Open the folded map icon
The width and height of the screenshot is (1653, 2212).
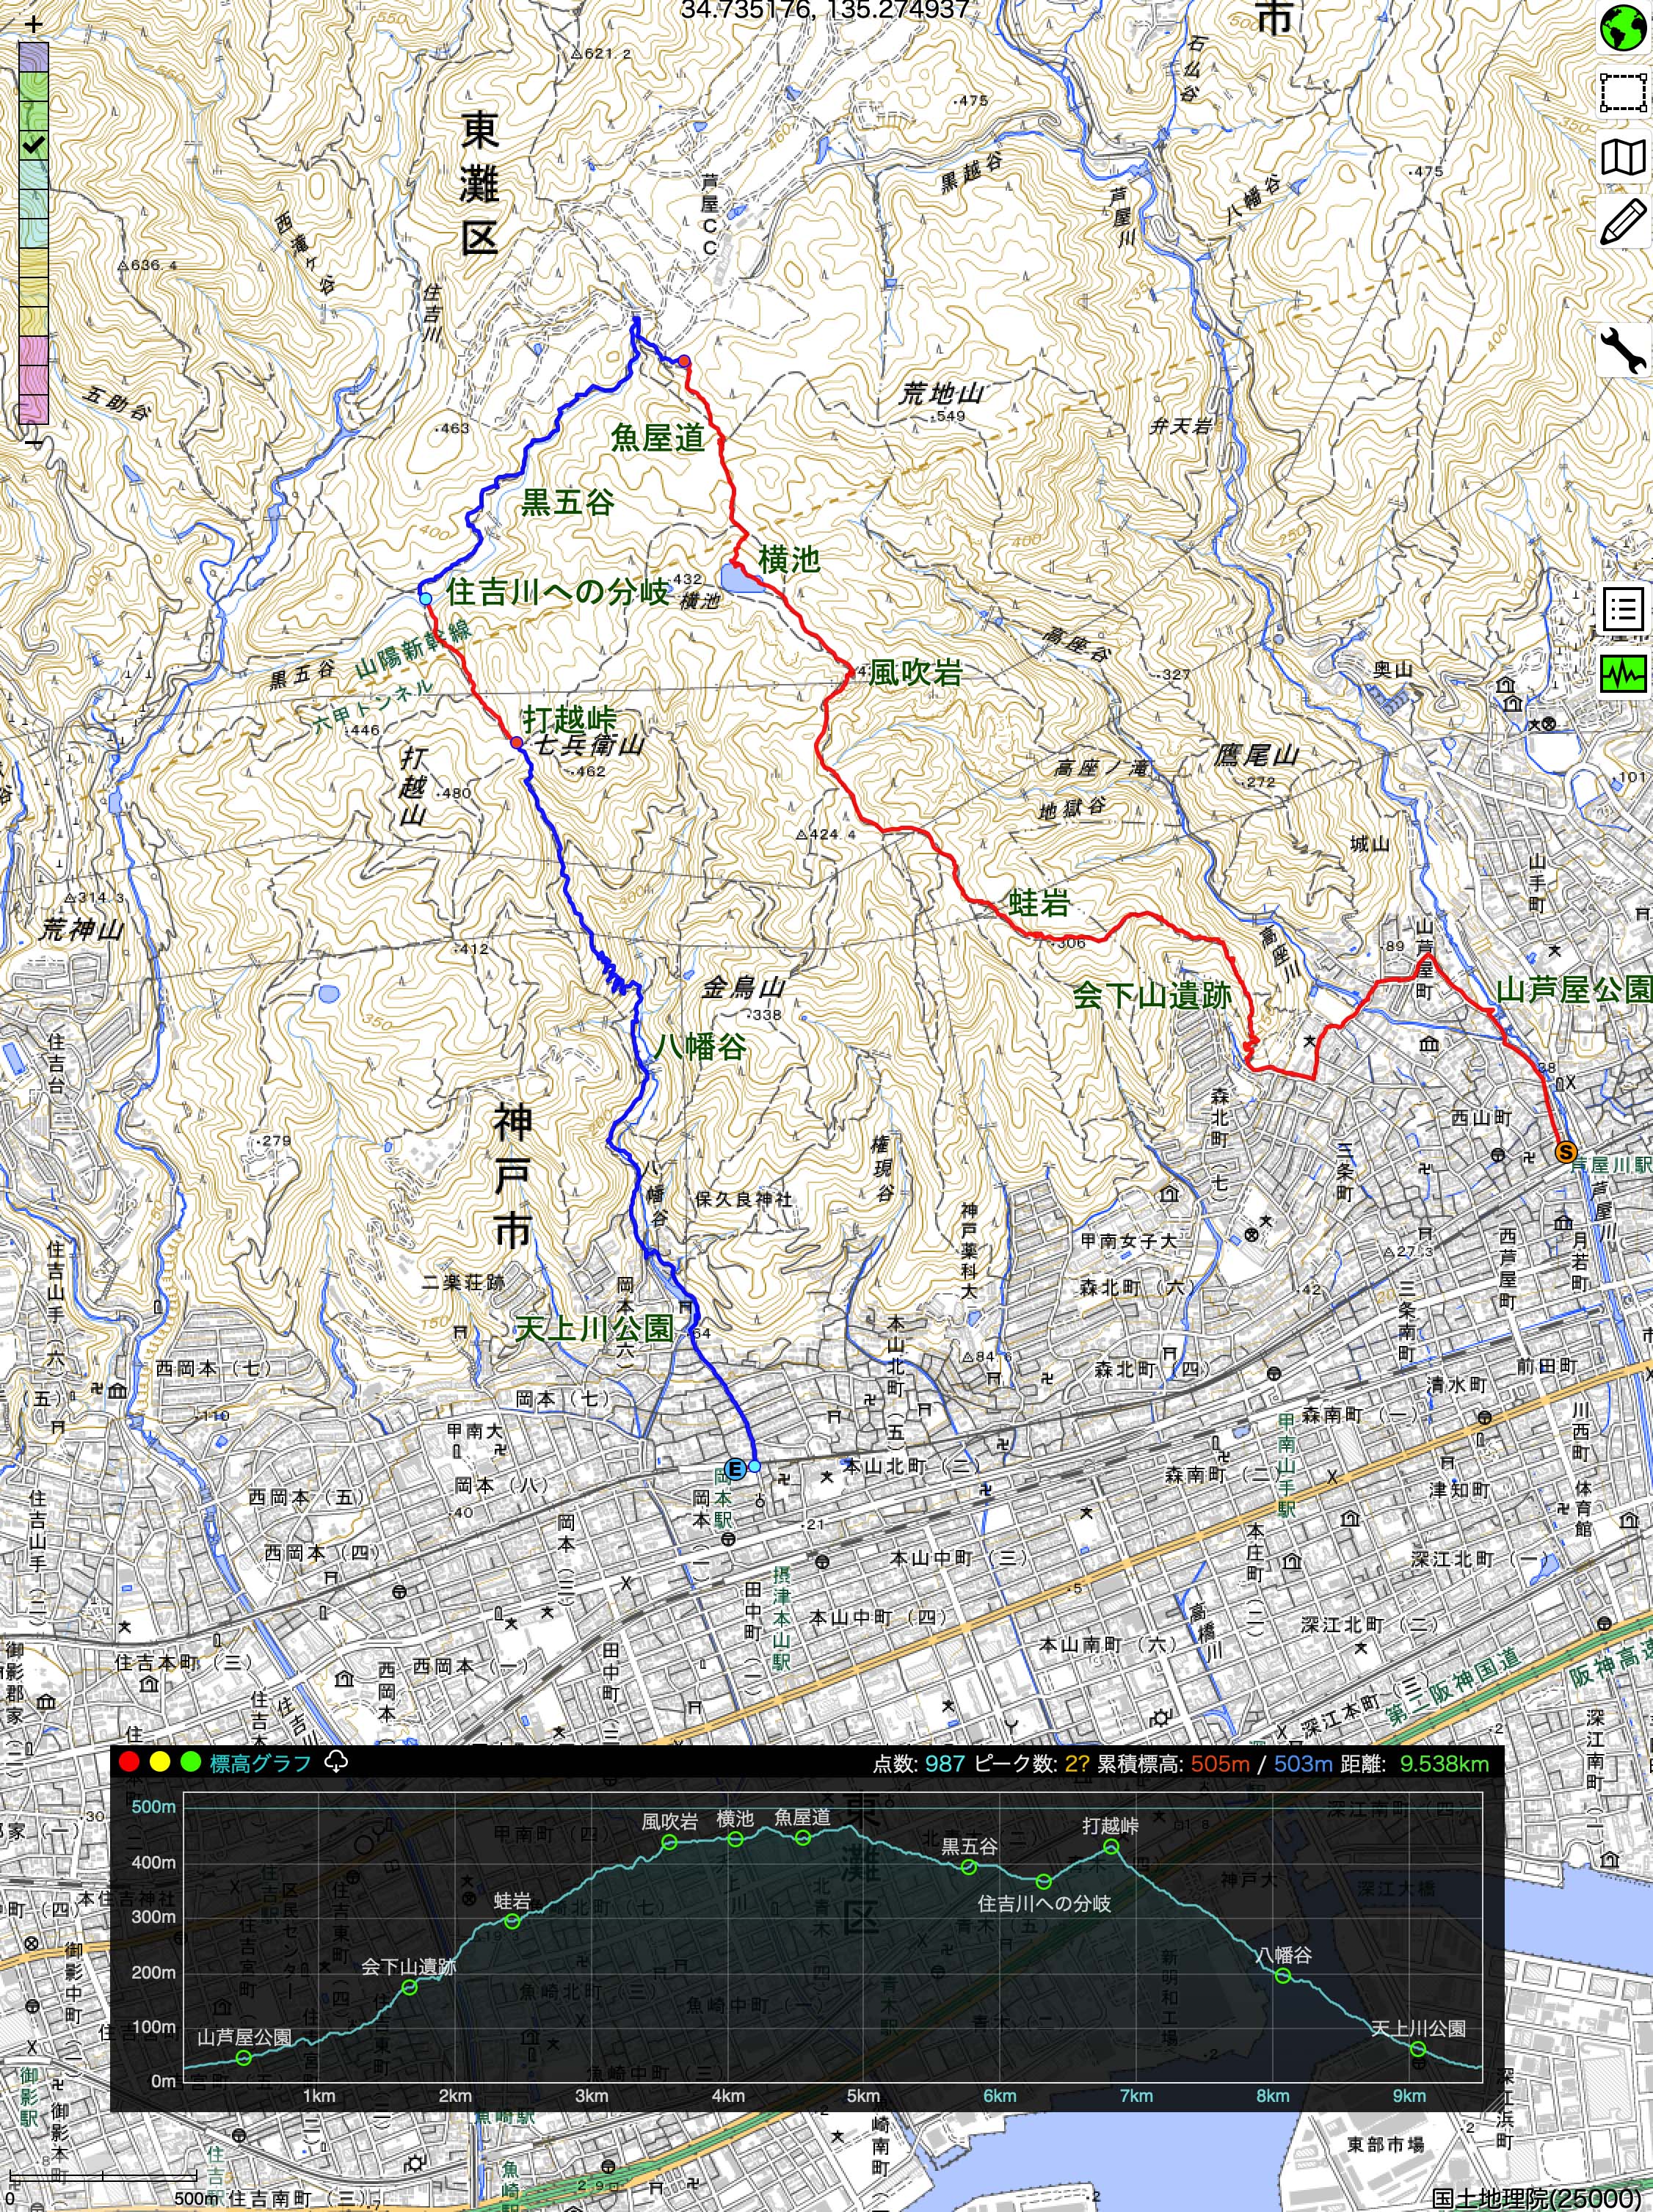pyautogui.click(x=1624, y=157)
